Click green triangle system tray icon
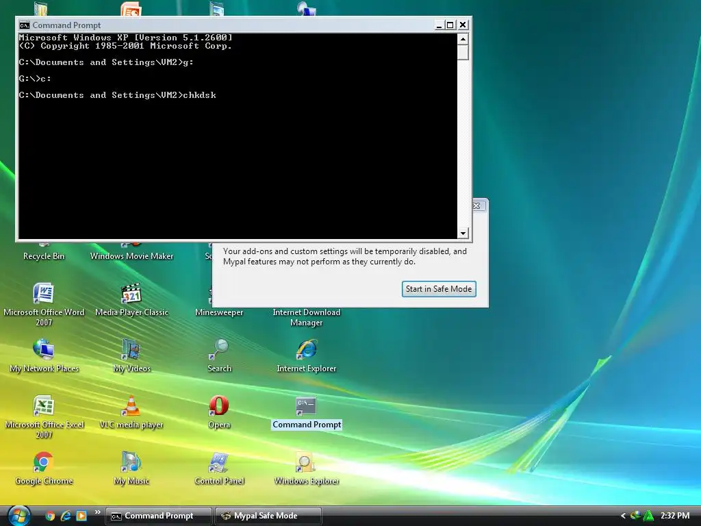 (648, 516)
